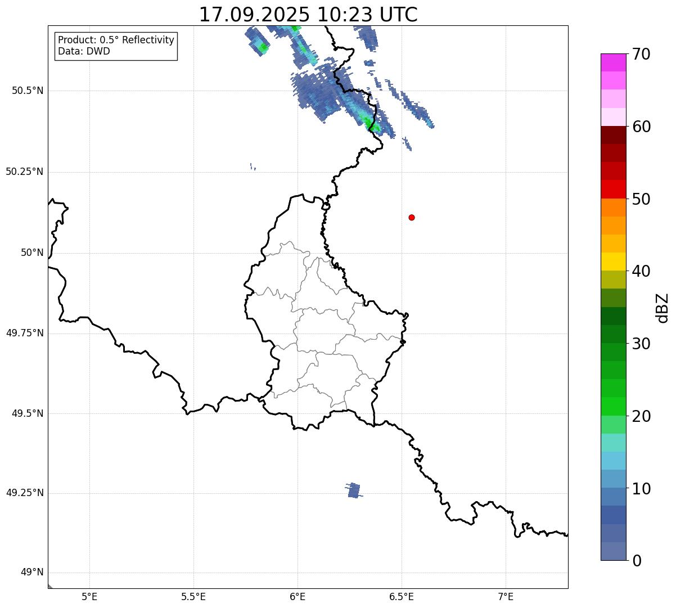This screenshot has height=608, width=676.
Task: Click the dBZ colorbar axis label
Action: (663, 308)
